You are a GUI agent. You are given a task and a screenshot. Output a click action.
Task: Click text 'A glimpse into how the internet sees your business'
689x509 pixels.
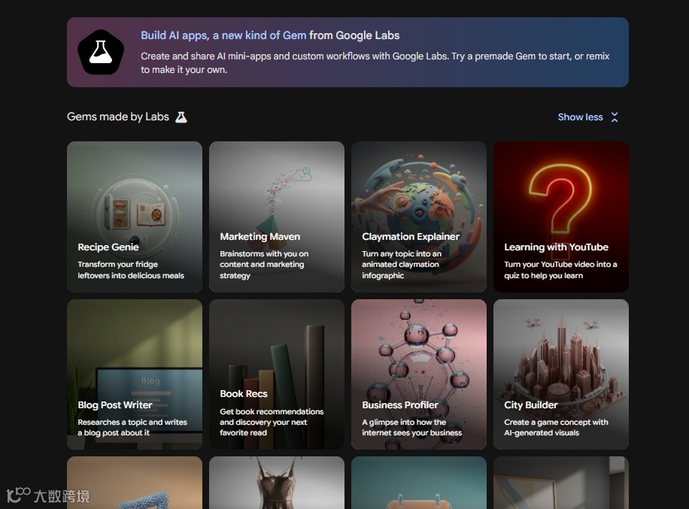(411, 427)
